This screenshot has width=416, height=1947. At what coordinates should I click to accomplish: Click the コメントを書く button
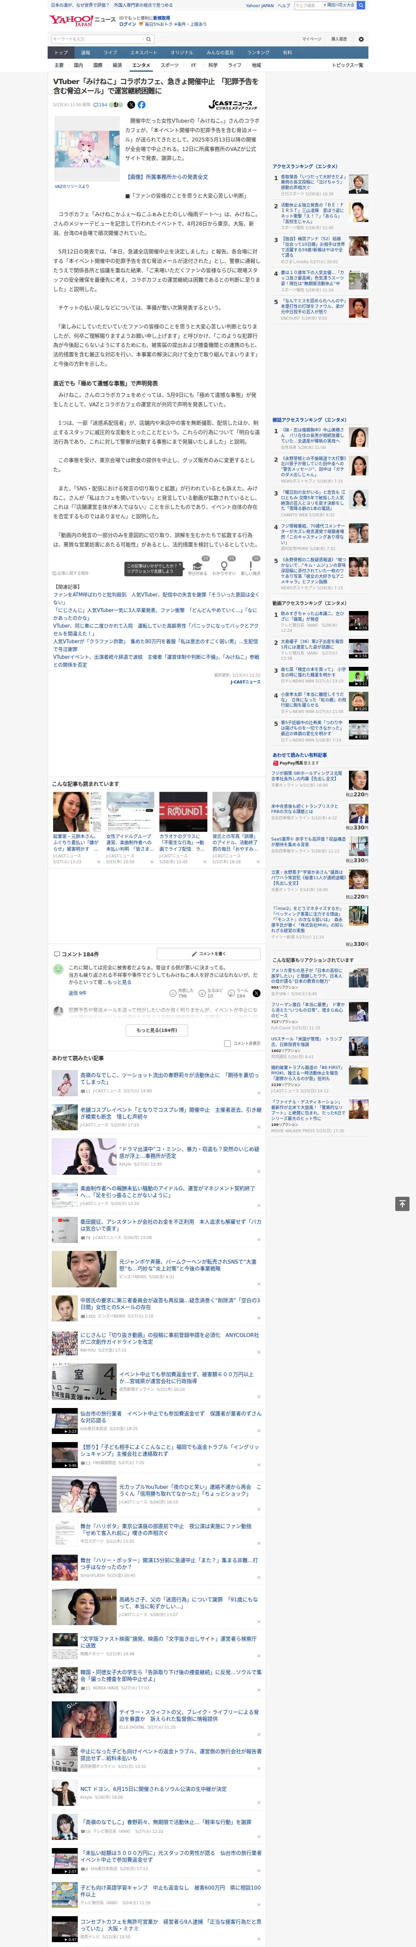tap(208, 954)
